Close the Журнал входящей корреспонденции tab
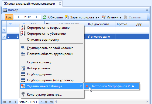The width and height of the screenshot is (152, 104). tap(60, 4)
